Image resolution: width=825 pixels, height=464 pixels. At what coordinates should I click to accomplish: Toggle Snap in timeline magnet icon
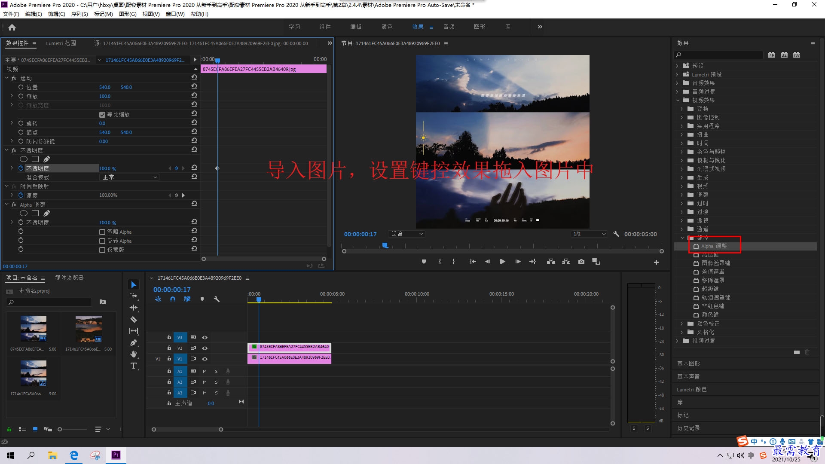click(173, 299)
